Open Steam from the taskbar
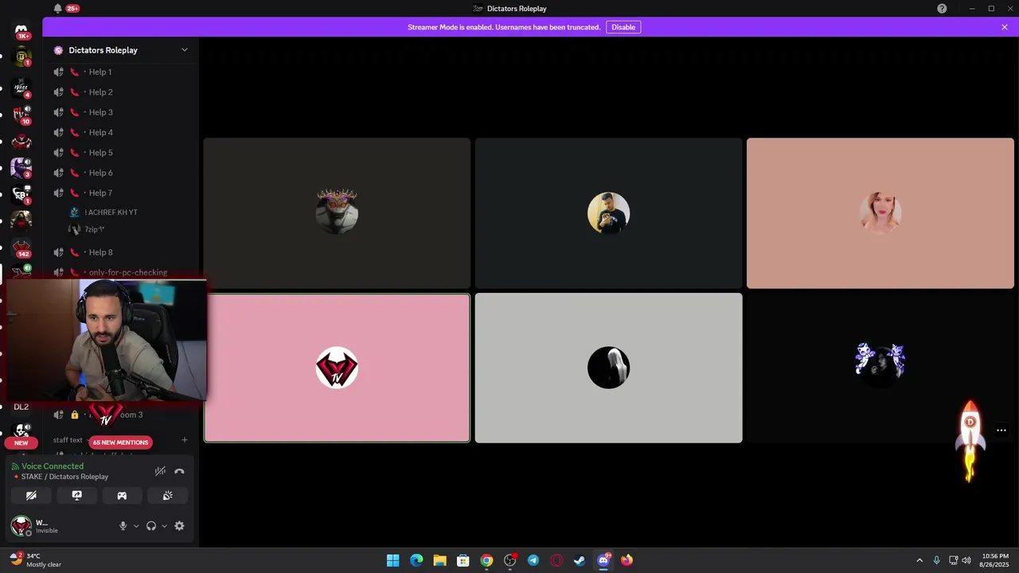1019x573 pixels. point(580,560)
